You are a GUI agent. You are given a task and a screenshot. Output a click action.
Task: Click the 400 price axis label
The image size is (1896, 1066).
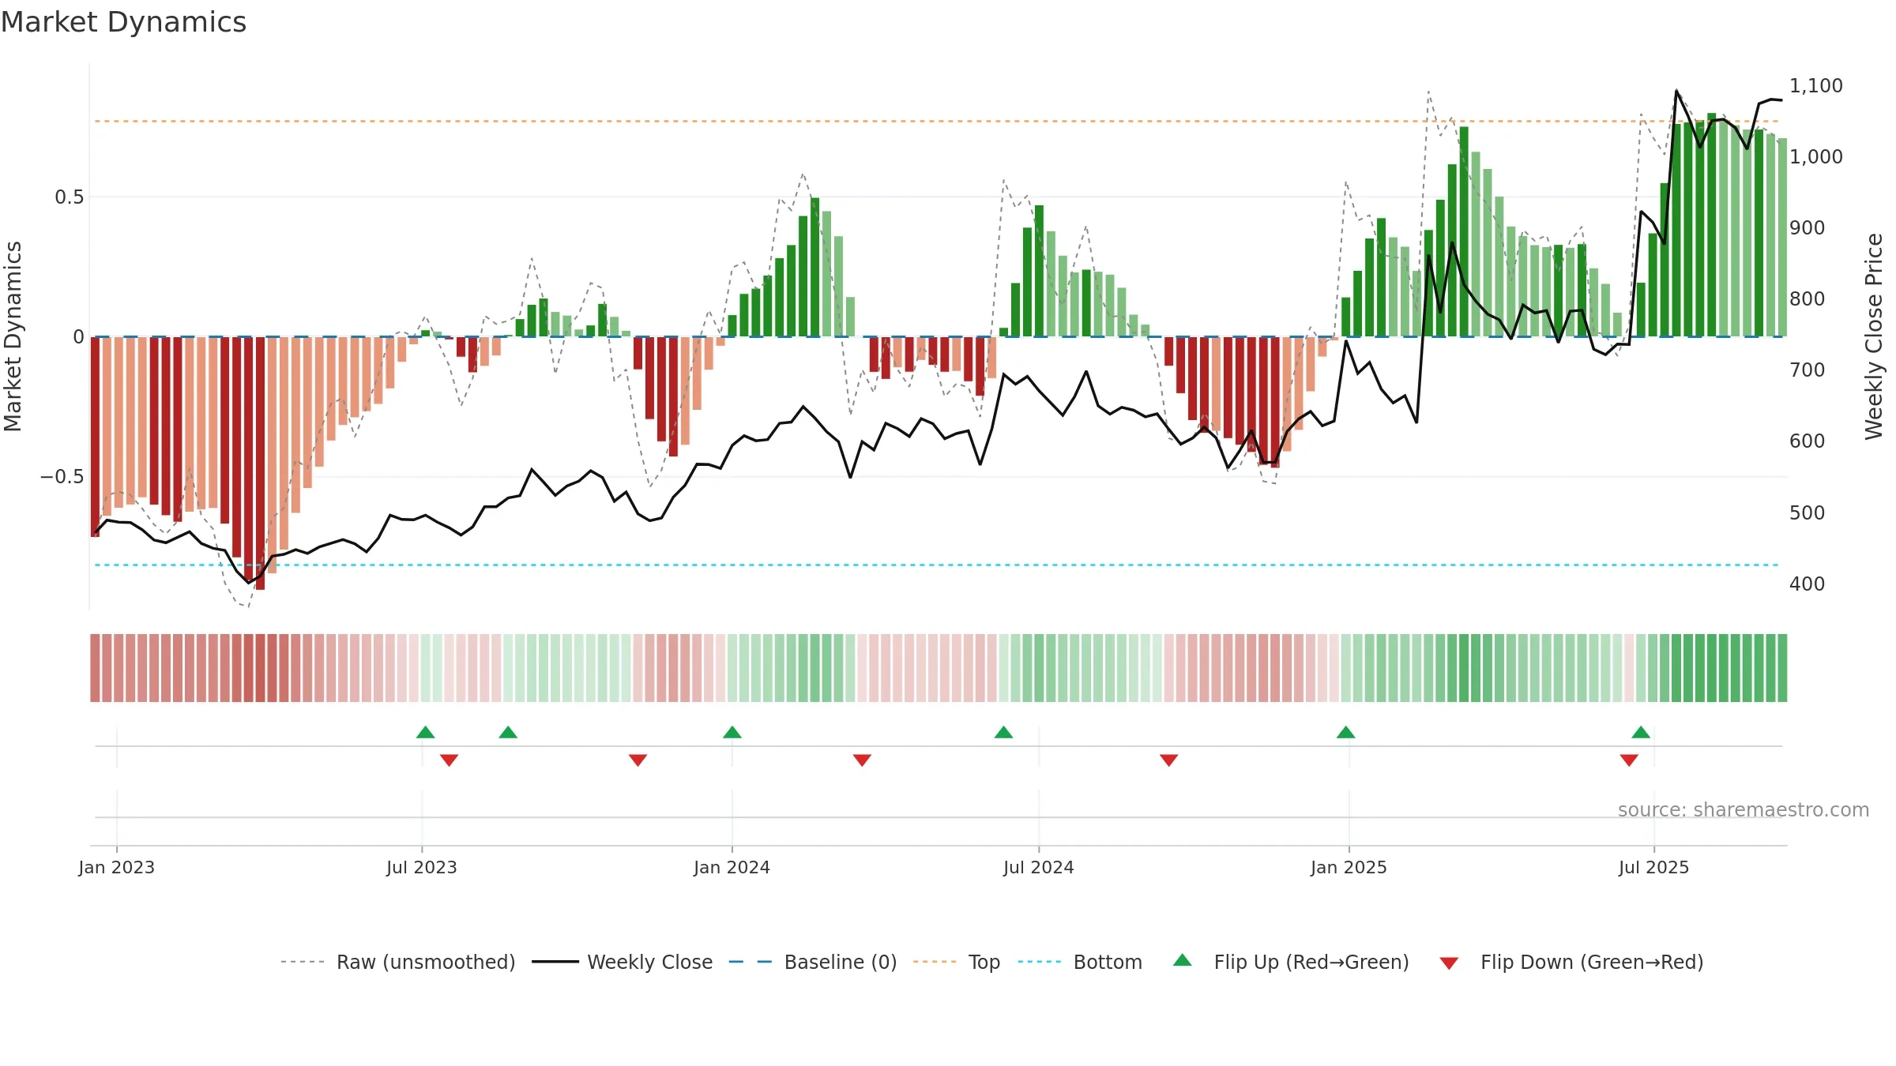click(1807, 584)
